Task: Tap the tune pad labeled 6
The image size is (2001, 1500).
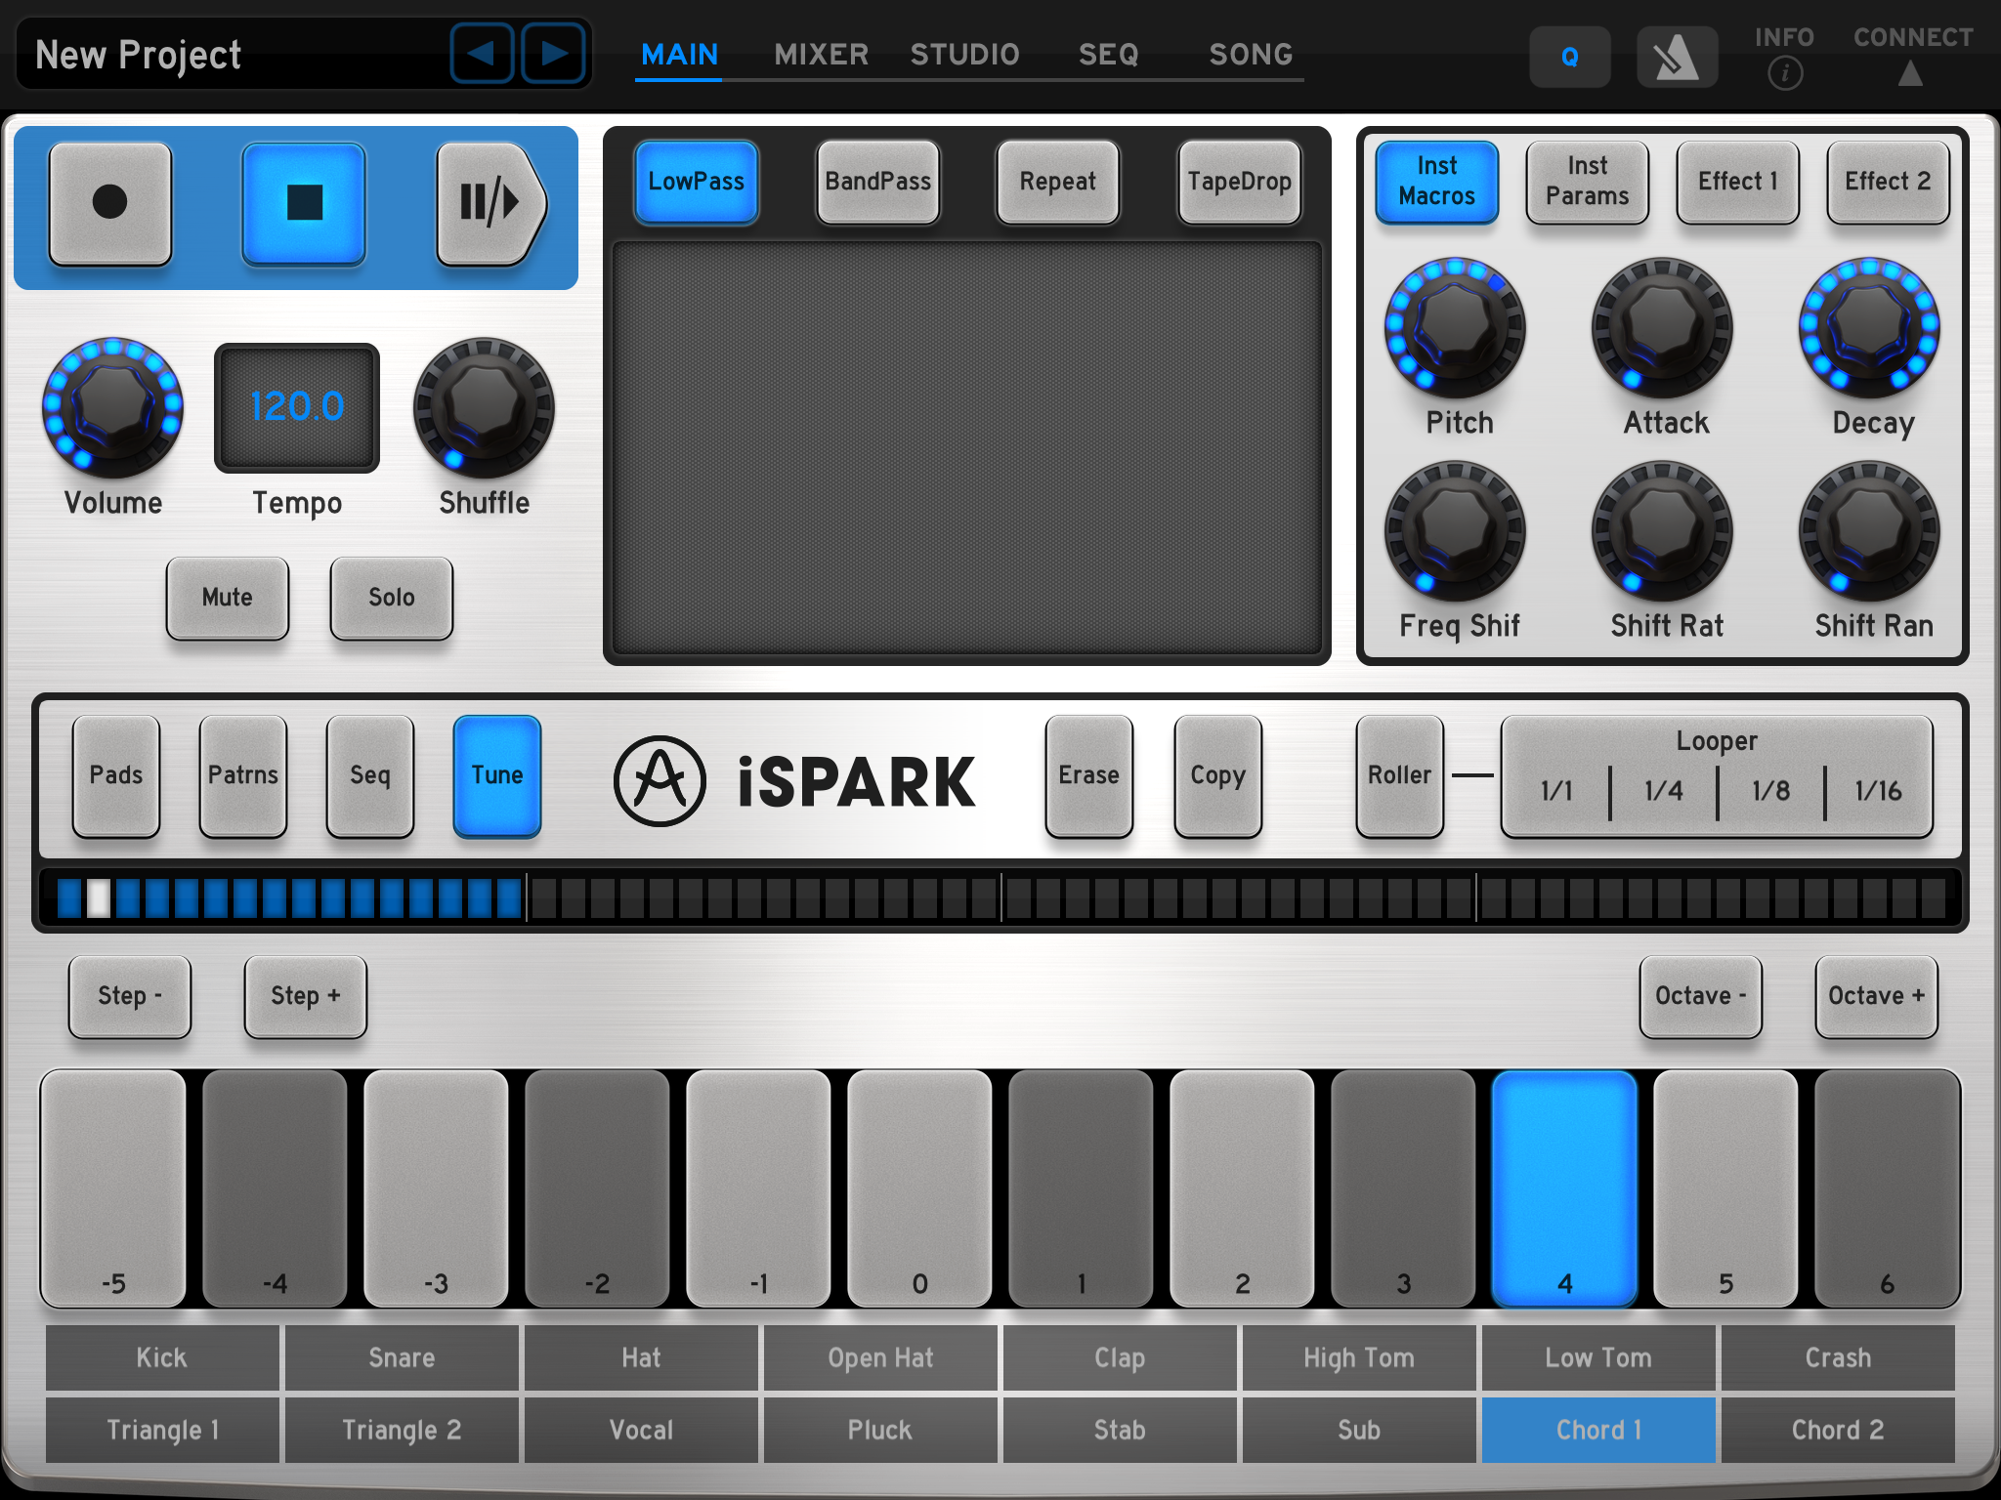Action: (1887, 1188)
